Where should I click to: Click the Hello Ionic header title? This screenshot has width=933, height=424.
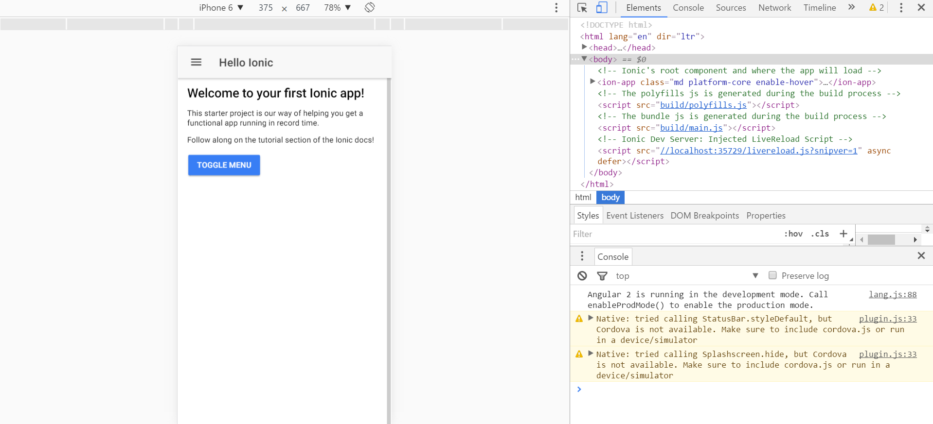tap(246, 63)
